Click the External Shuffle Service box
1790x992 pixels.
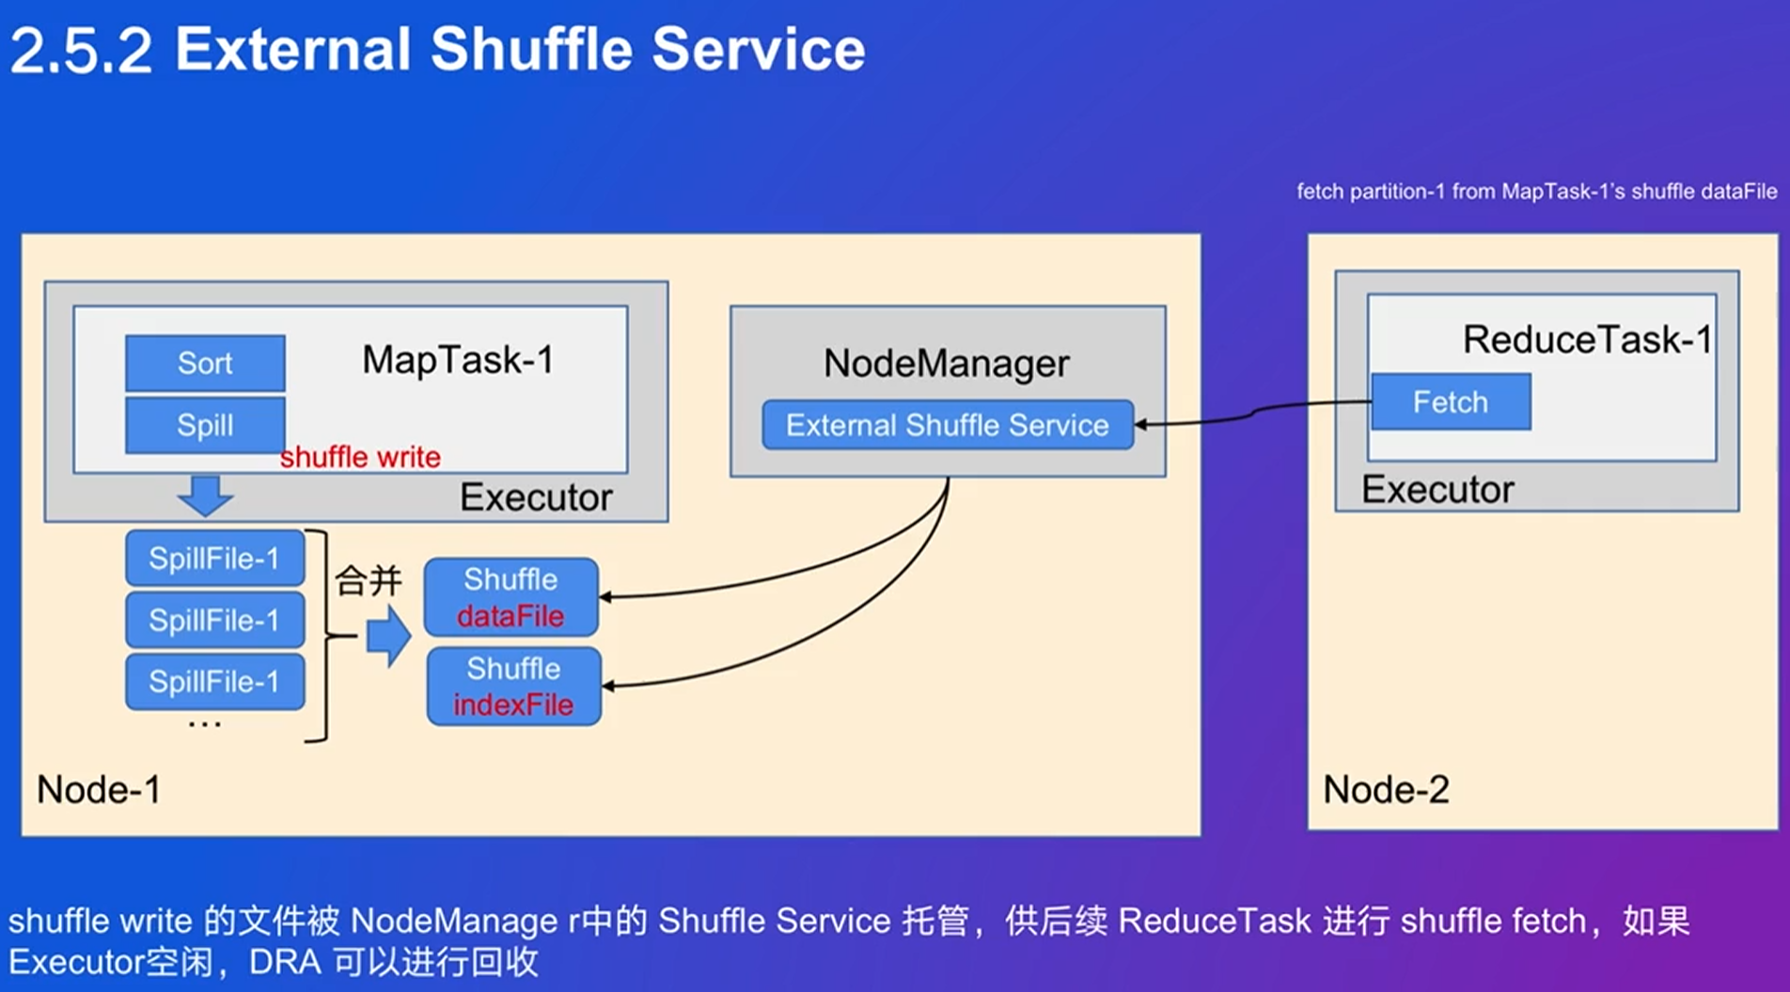(947, 426)
